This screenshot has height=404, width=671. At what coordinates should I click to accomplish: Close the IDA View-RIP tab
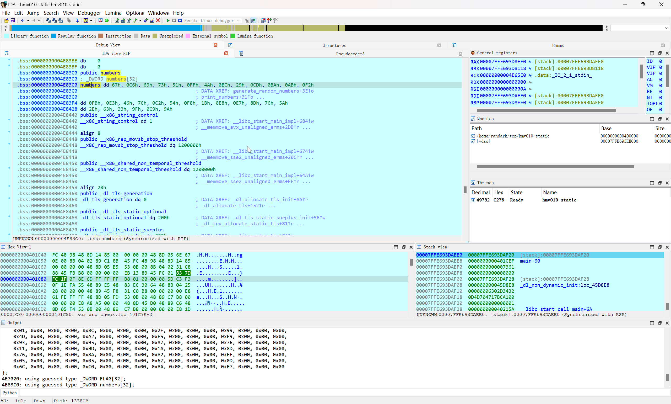click(226, 53)
